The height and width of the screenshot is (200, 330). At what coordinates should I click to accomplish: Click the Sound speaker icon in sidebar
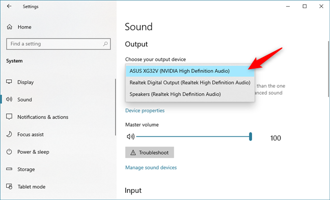point(9,99)
